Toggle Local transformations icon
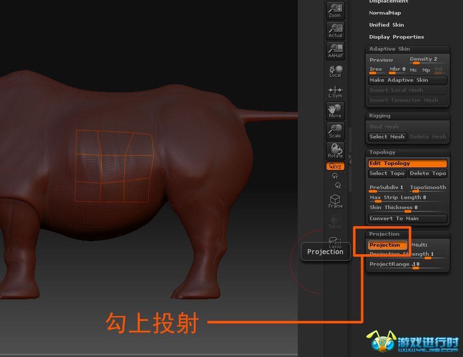Viewport: 463px width, 357px height. [x=335, y=71]
